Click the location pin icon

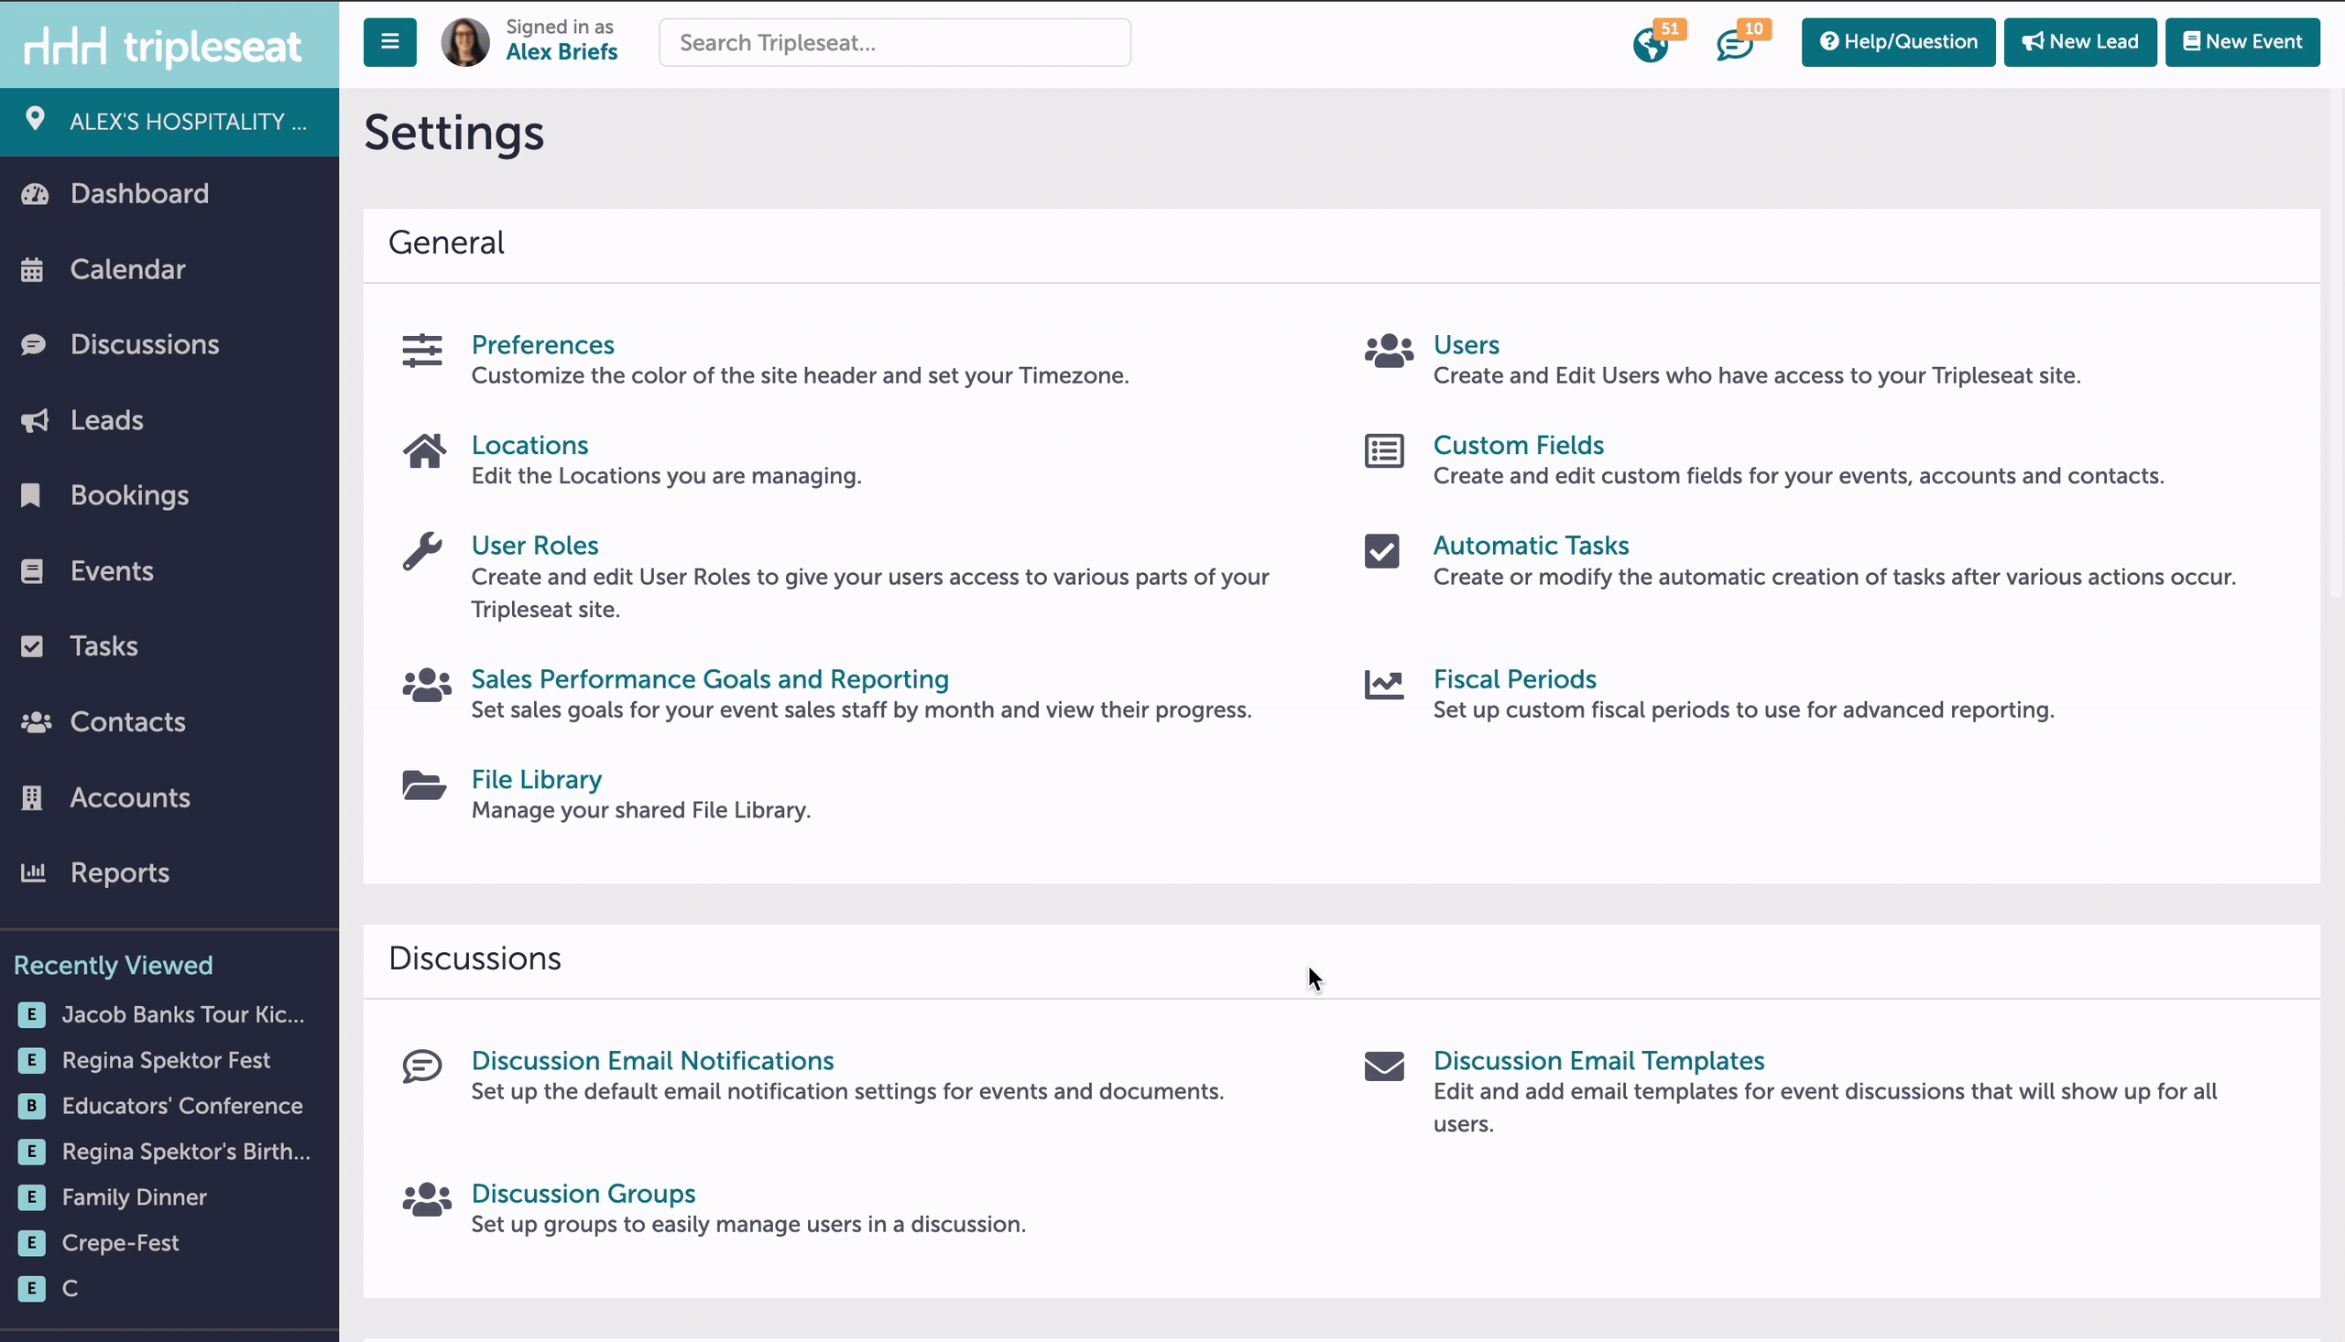35,119
